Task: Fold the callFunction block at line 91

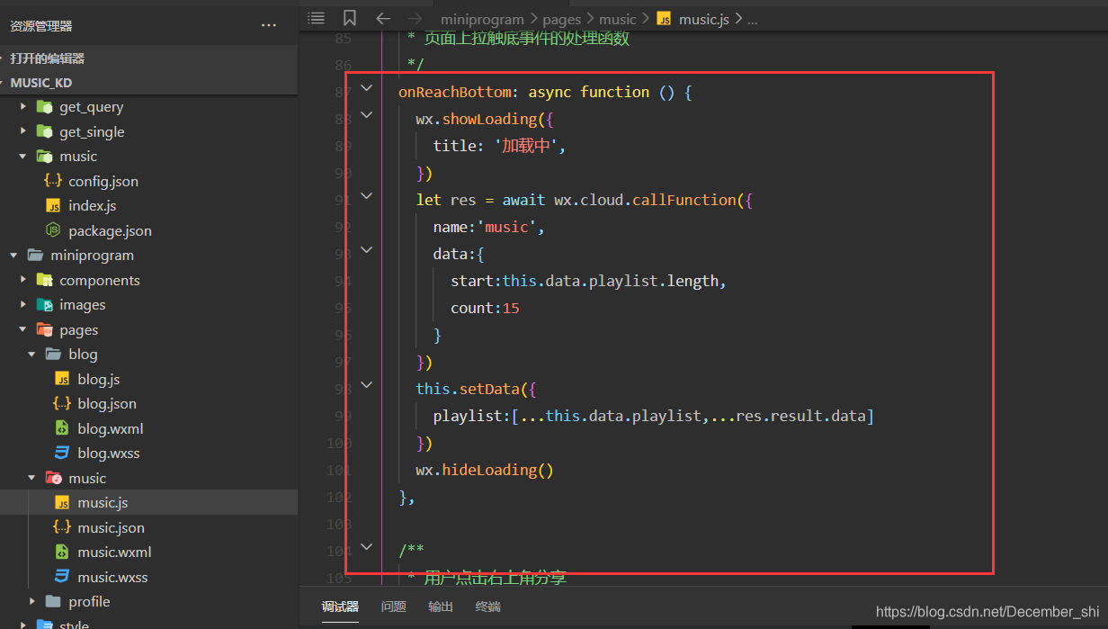Action: click(x=366, y=195)
